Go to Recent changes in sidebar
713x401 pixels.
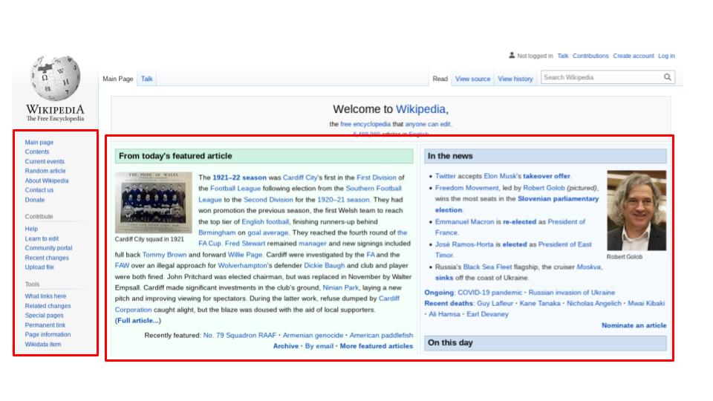47,258
